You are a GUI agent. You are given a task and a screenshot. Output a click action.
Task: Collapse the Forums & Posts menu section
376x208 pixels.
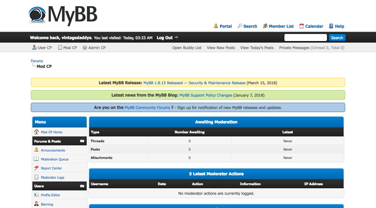click(x=82, y=141)
